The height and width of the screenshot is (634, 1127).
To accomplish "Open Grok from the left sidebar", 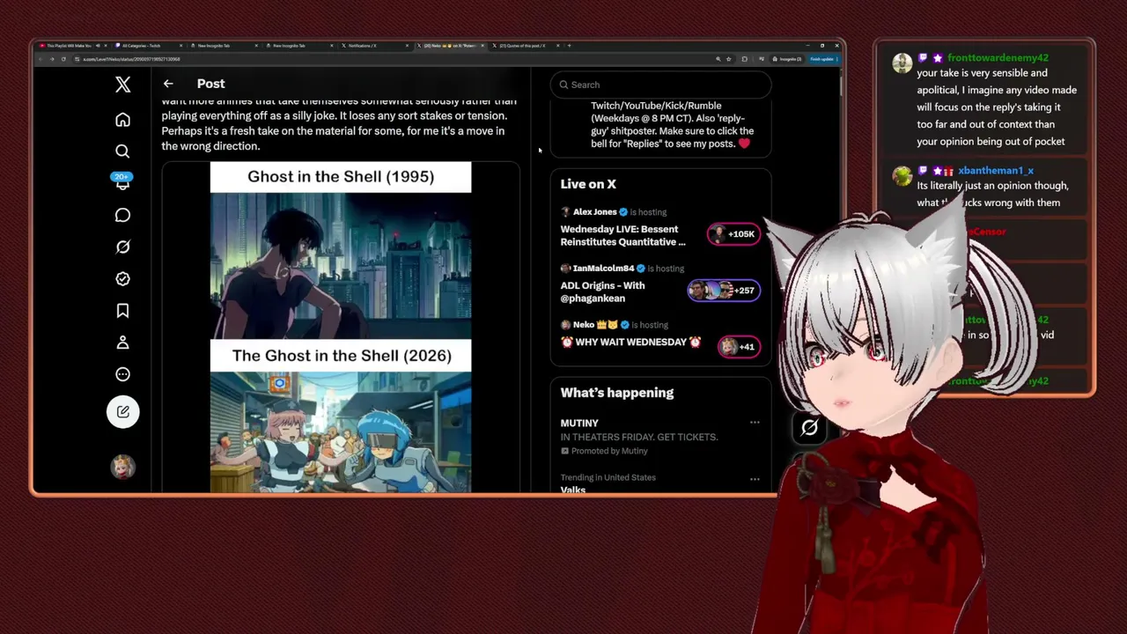I will [x=122, y=247].
